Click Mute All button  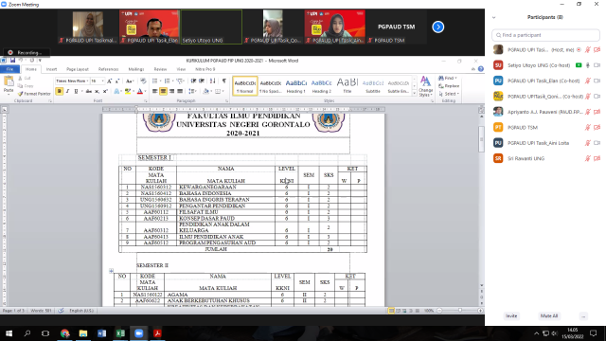coord(549,315)
